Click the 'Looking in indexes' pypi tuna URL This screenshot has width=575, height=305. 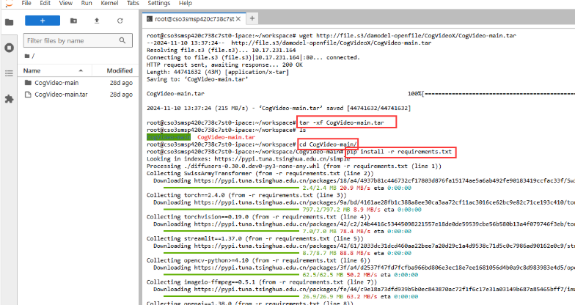(x=282, y=158)
